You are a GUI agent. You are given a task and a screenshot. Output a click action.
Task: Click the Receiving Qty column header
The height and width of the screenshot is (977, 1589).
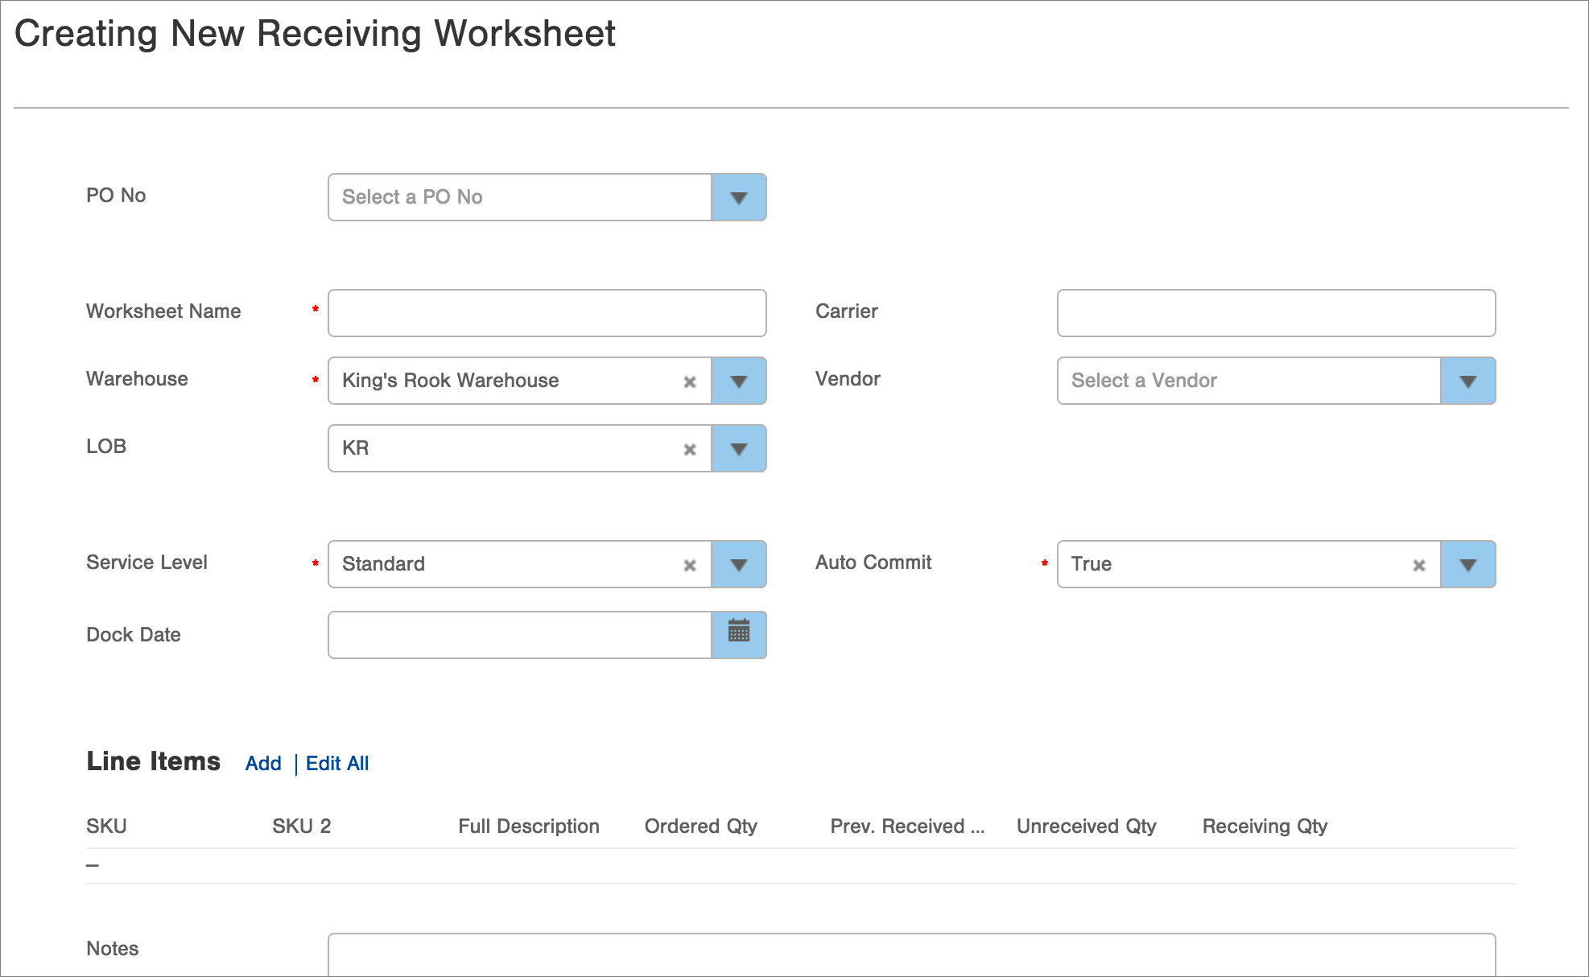(1265, 826)
